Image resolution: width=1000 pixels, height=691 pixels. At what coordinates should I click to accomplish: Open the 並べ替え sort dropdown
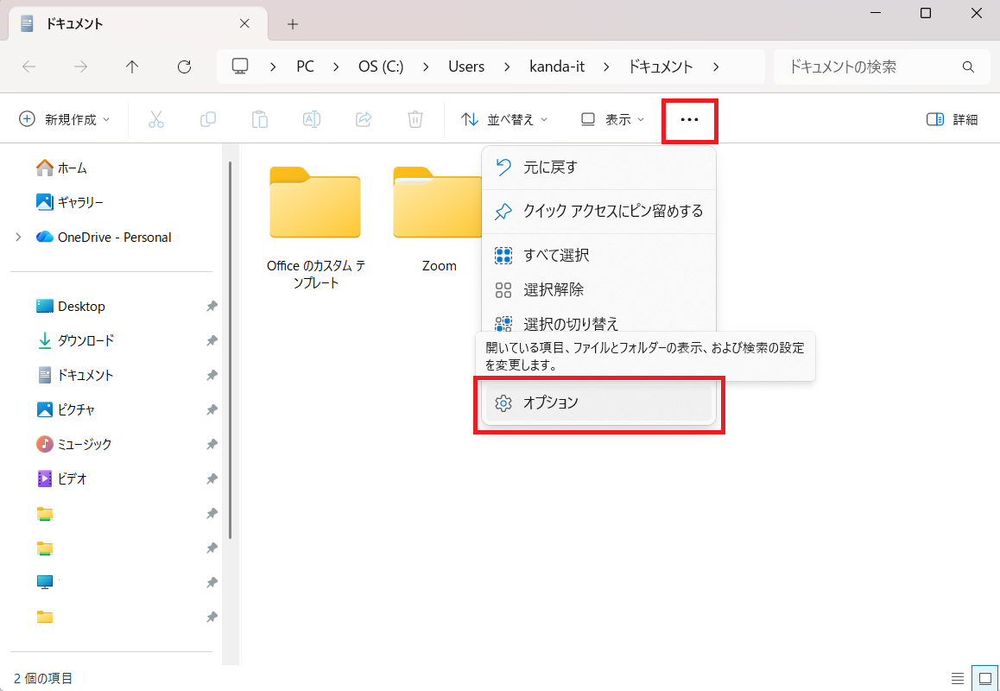[x=505, y=120]
